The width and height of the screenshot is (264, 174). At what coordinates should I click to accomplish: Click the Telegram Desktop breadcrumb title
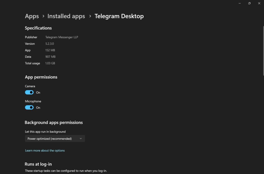(119, 16)
